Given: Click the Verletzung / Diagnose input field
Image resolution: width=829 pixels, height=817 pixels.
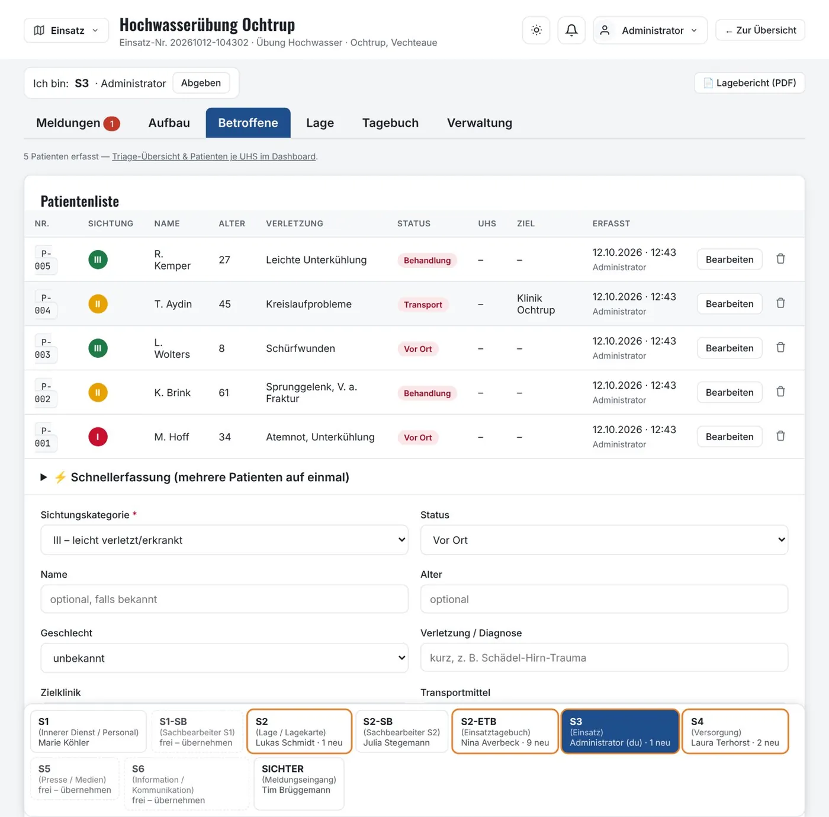Looking at the screenshot, I should click(604, 658).
